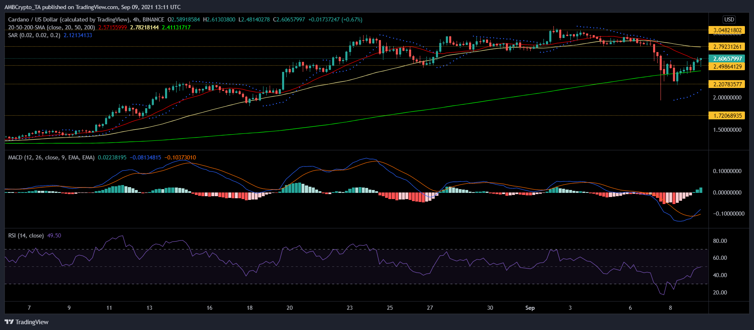
Task: Click the RSI value 49.50
Action: coord(54,235)
